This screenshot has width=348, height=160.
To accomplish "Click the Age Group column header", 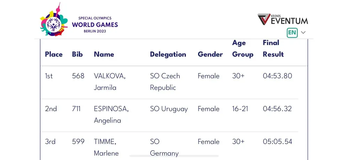I will click(x=243, y=48).
